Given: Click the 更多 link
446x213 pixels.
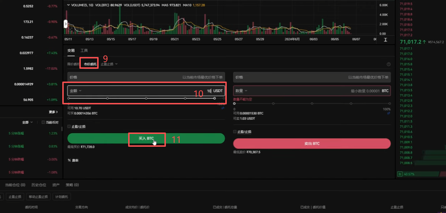Looking at the screenshot, I should [53, 112].
